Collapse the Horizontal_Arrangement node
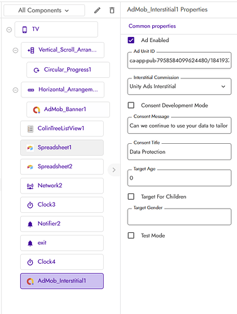 point(15,90)
